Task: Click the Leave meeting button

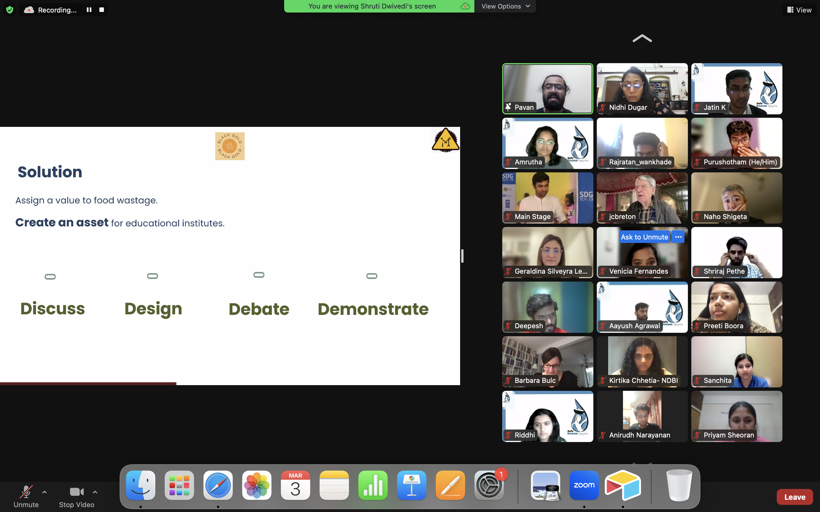Action: click(794, 497)
